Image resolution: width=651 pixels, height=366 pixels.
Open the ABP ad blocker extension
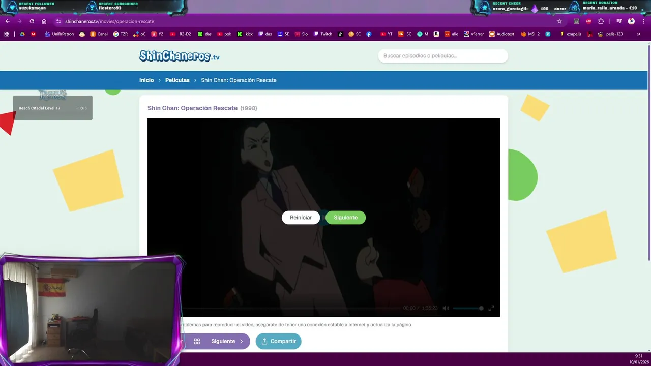(588, 21)
